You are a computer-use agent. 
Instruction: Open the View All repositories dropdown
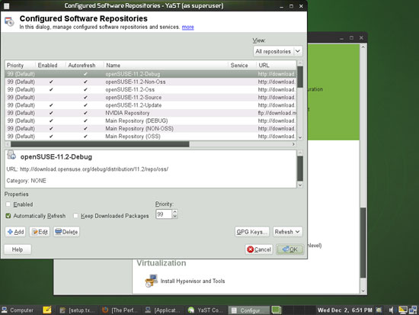[x=277, y=51]
